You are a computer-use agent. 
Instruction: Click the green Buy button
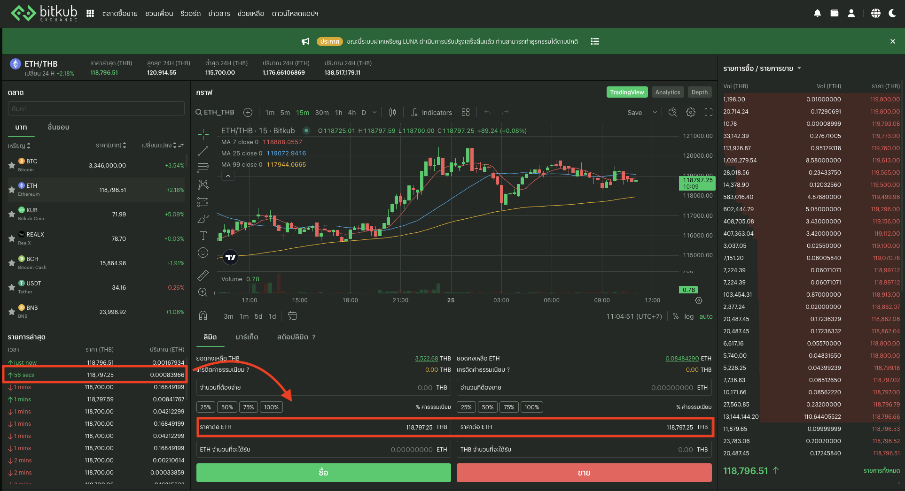click(x=323, y=473)
